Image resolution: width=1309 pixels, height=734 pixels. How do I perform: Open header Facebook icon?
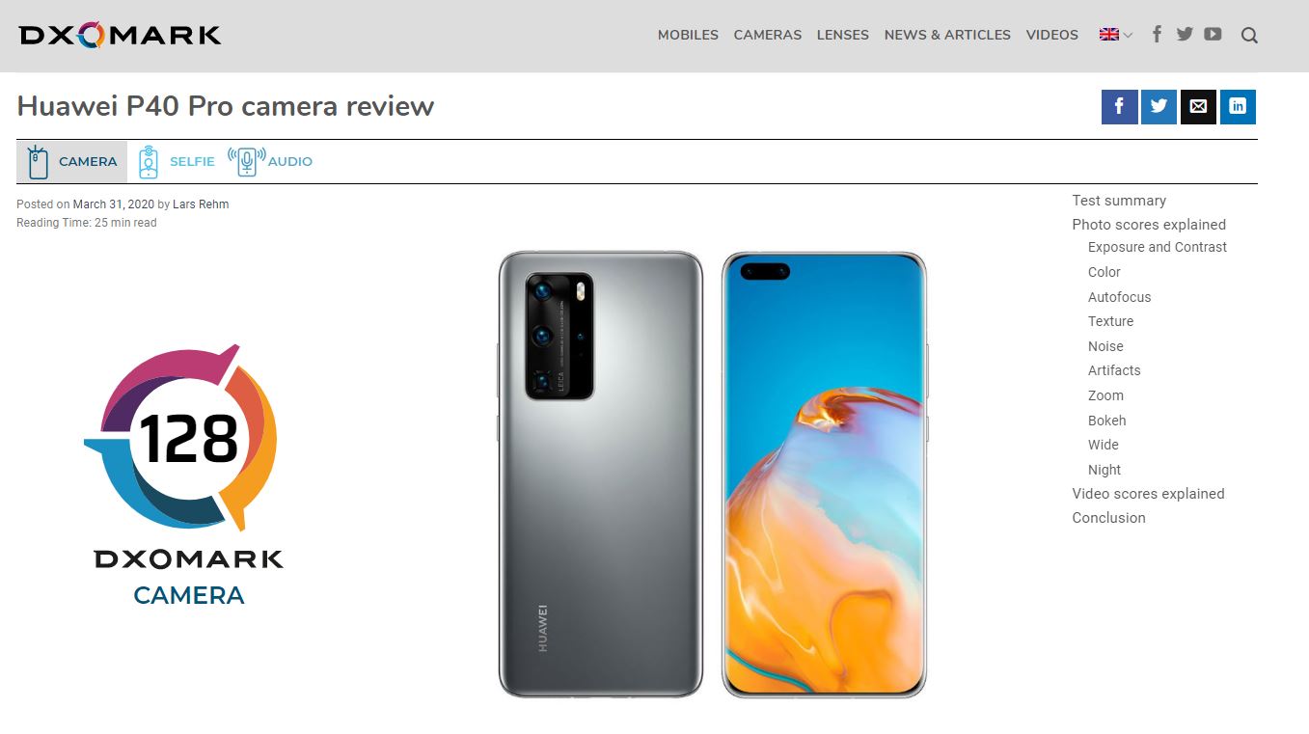coord(1157,35)
